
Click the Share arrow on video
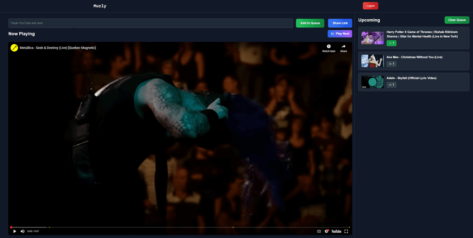pyautogui.click(x=343, y=48)
